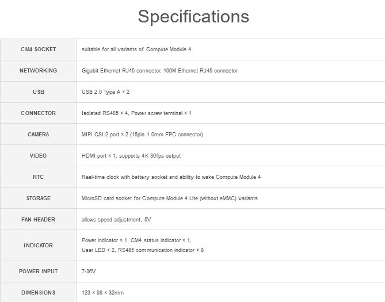
Task: Click the Isolated RS485 × 4 text
Action: tap(105, 113)
